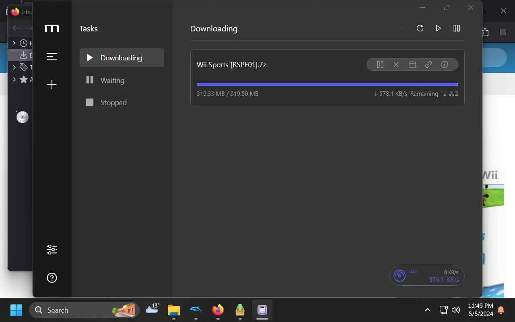Click the Wii Sports [RSPE01].7z file name
The width and height of the screenshot is (515, 322).
231,64
